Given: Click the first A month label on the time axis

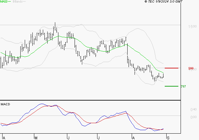Looking at the screenshot, I should 4,138.
